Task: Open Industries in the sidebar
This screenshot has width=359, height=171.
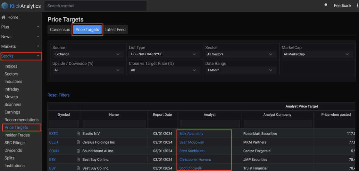Action: click(13, 82)
